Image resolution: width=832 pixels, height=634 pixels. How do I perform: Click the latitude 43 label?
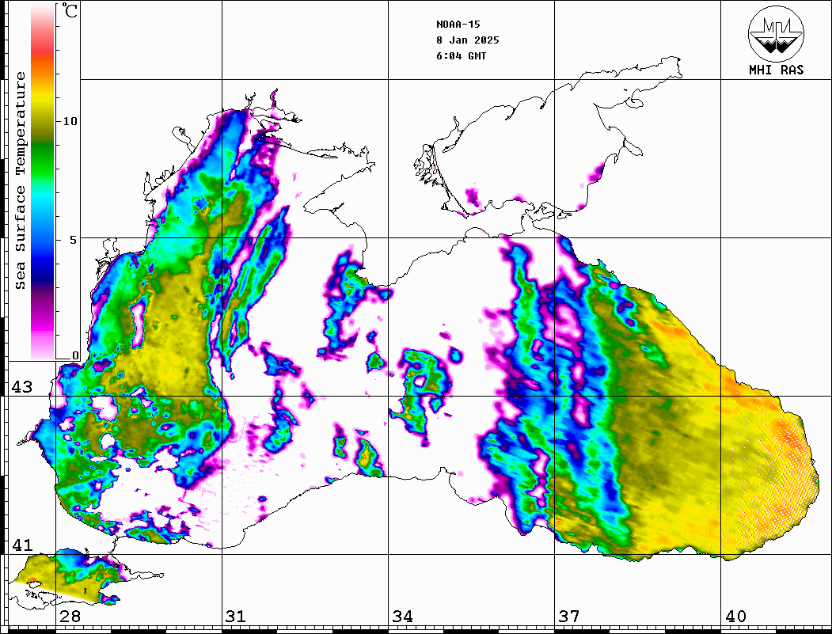(21, 387)
